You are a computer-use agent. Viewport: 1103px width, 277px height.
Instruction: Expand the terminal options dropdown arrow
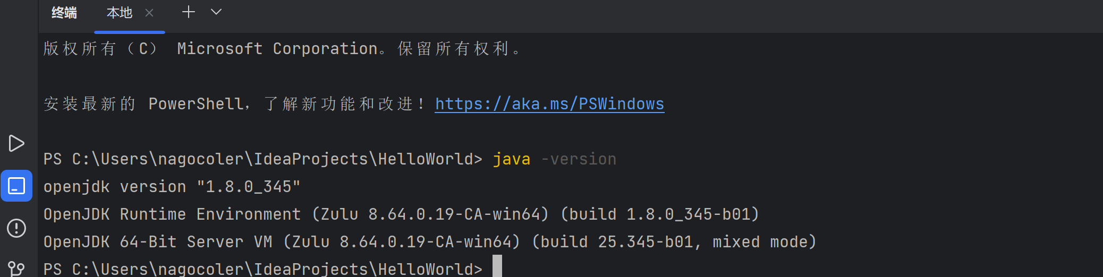[216, 12]
